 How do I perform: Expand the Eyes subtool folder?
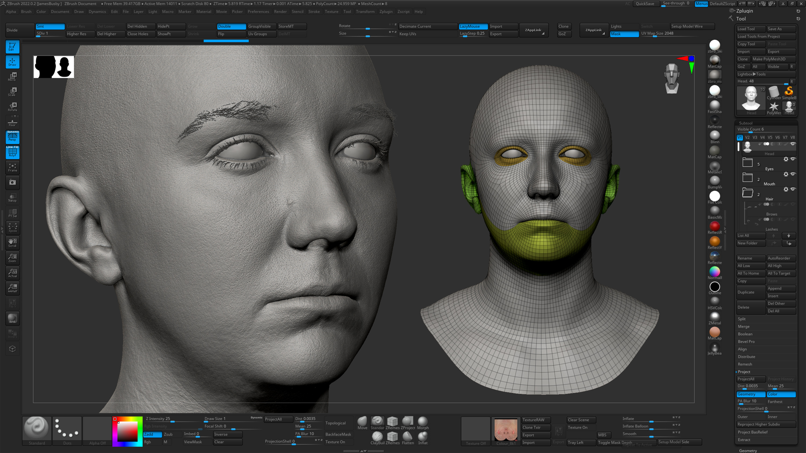[747, 162]
